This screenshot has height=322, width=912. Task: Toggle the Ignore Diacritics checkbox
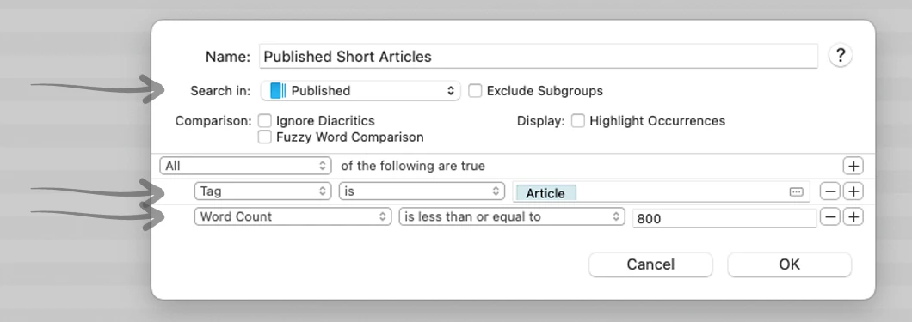coord(265,121)
